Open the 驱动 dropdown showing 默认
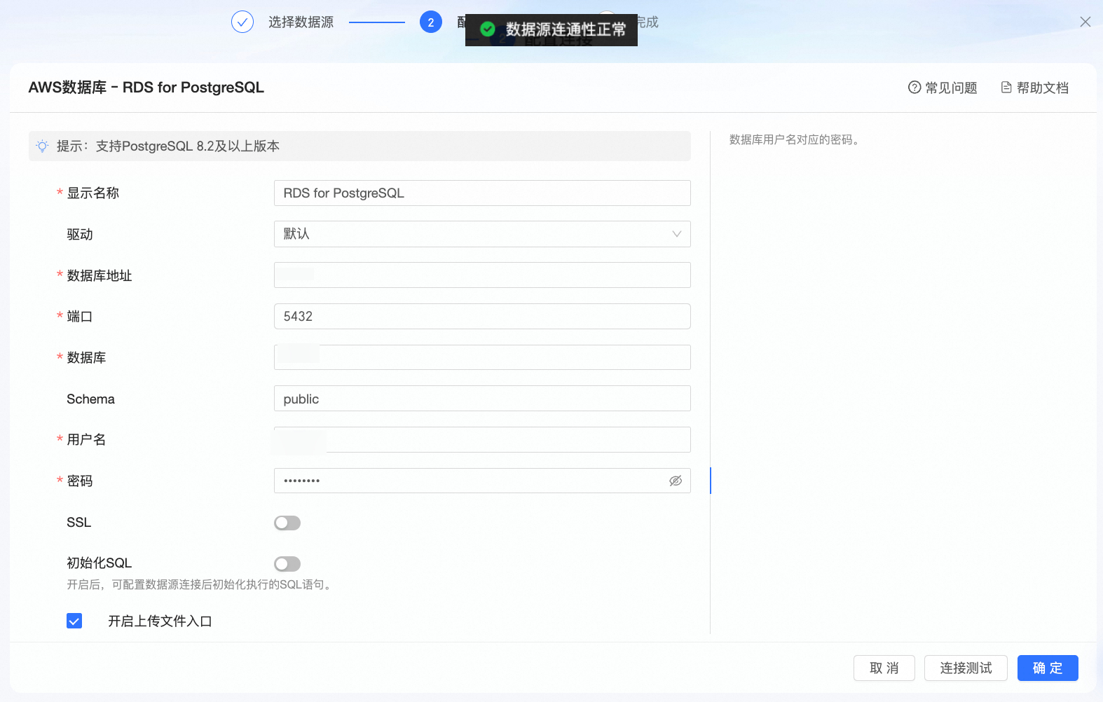 click(482, 234)
